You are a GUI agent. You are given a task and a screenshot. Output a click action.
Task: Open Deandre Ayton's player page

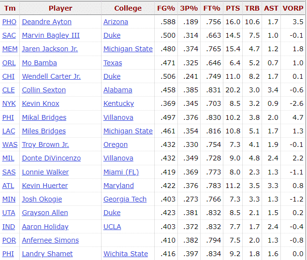coord(46,22)
